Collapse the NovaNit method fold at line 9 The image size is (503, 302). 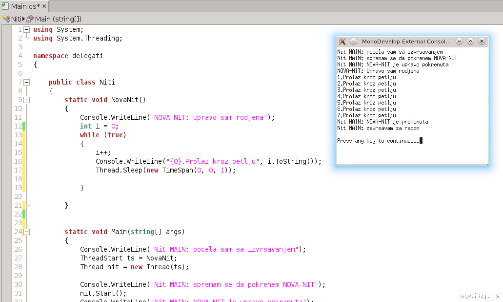click(26, 100)
